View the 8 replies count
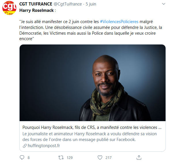 (x=29, y=158)
